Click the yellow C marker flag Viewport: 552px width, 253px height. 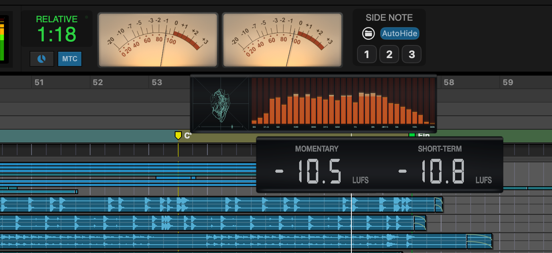click(x=178, y=136)
